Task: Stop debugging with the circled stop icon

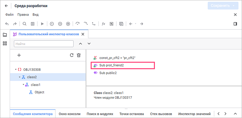Action: [x=68, y=24]
